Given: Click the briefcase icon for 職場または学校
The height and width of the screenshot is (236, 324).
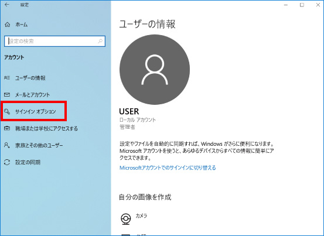Looking at the screenshot, I should click(x=7, y=128).
